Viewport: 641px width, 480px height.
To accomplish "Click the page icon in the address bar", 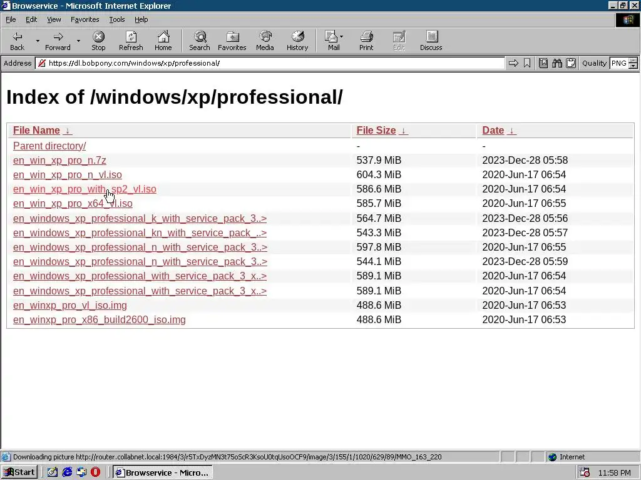I will pos(41,63).
